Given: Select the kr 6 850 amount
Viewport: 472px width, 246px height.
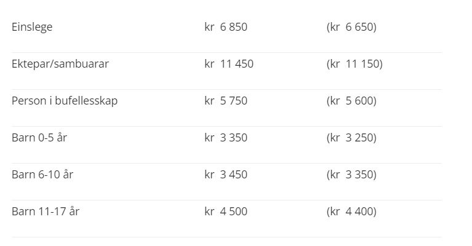Looking at the screenshot, I should [226, 27].
